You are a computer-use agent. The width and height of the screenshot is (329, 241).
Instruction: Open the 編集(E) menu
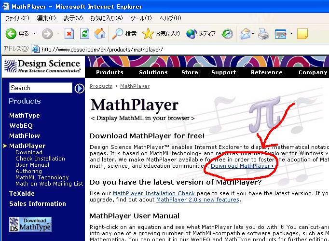tap(46, 18)
